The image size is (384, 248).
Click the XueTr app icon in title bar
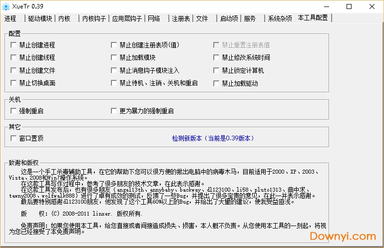(6, 6)
